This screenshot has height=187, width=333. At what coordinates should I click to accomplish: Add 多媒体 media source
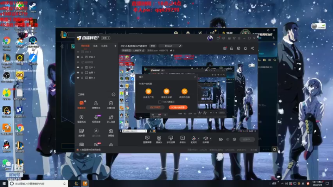(183, 140)
